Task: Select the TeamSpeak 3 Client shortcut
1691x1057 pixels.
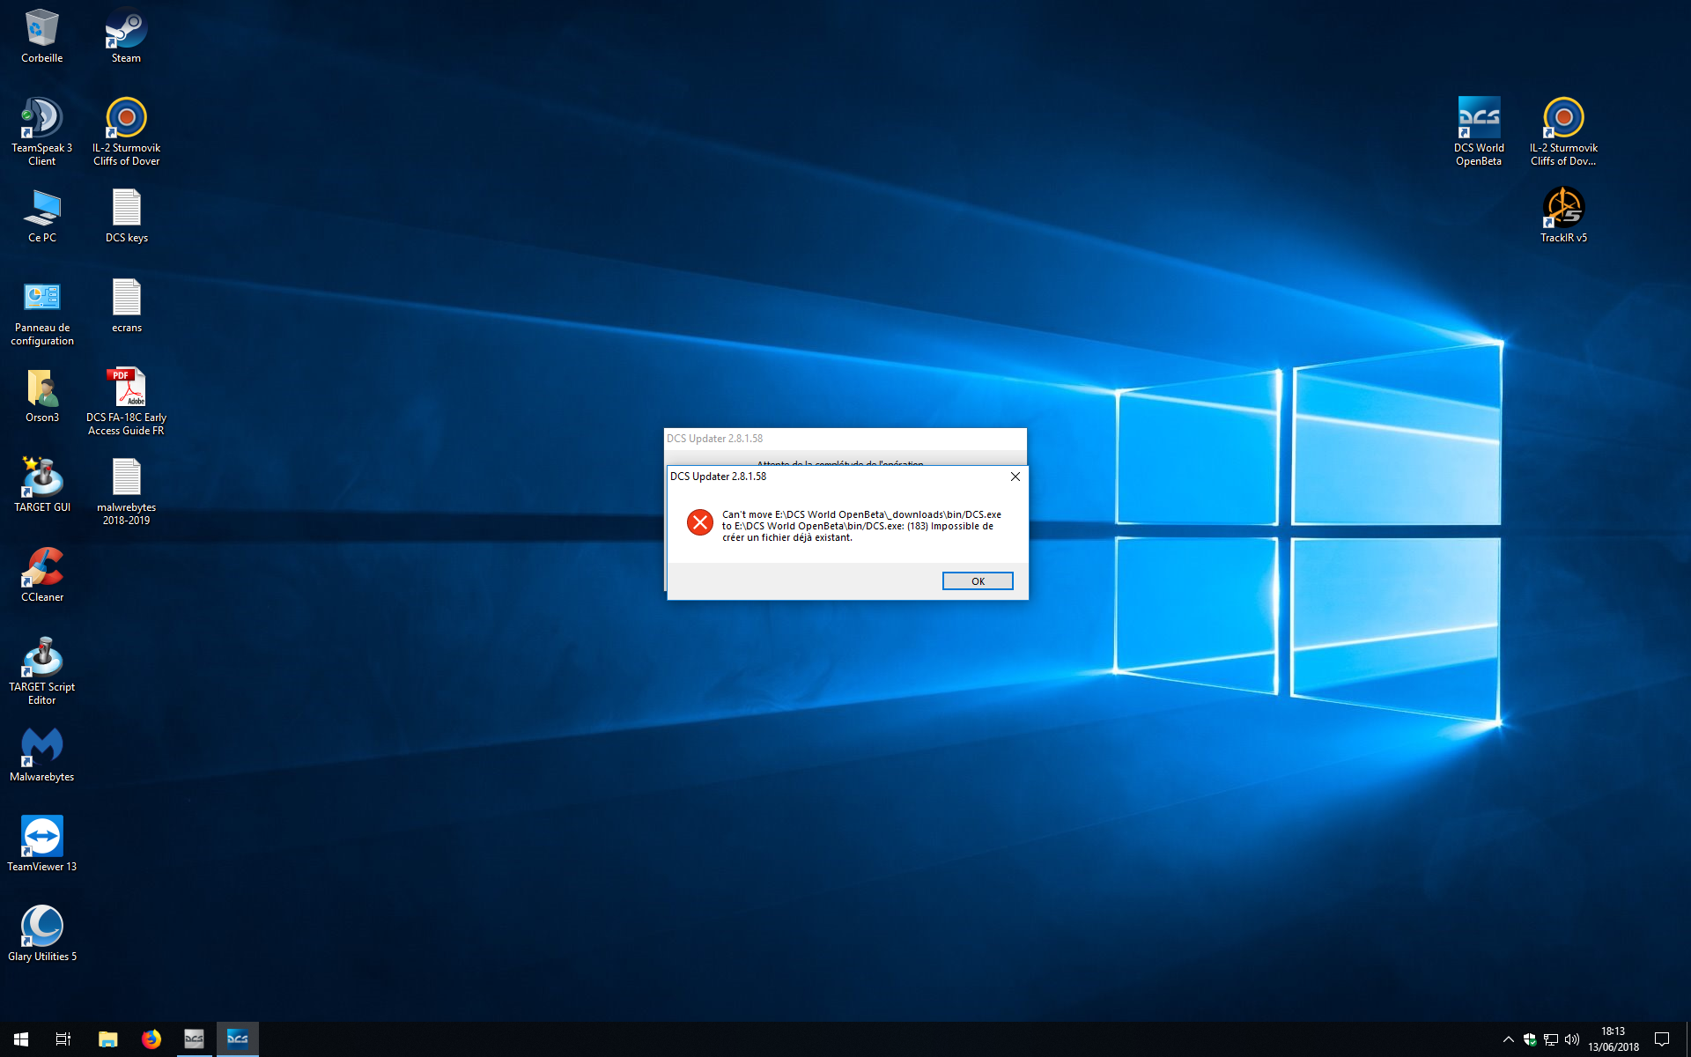Action: [x=42, y=132]
